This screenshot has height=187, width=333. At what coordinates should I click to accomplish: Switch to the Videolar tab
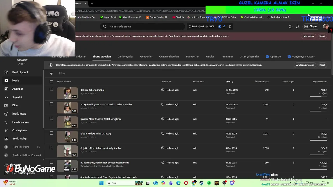pos(81,57)
